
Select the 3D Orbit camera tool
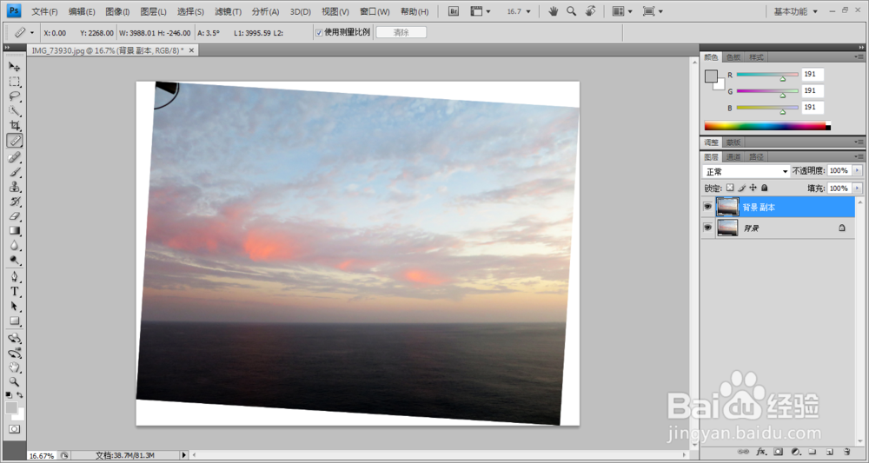tap(15, 353)
